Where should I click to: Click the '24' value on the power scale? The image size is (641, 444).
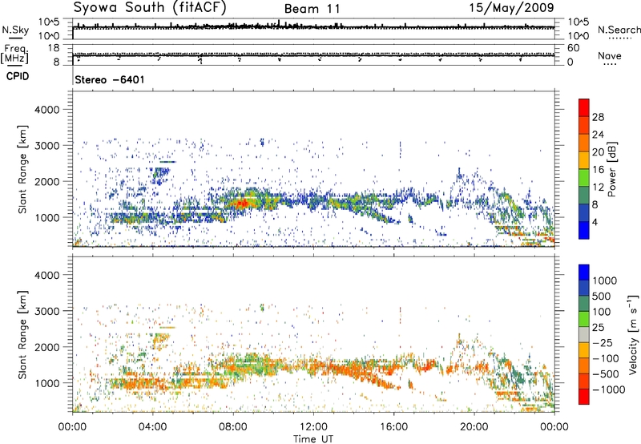tap(598, 135)
